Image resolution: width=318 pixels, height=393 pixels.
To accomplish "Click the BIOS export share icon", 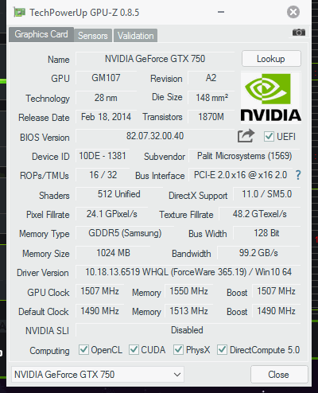I will [x=246, y=136].
